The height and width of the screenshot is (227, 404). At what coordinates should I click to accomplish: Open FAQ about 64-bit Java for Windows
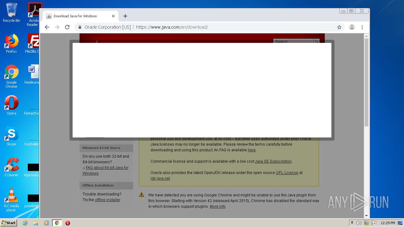click(x=105, y=171)
